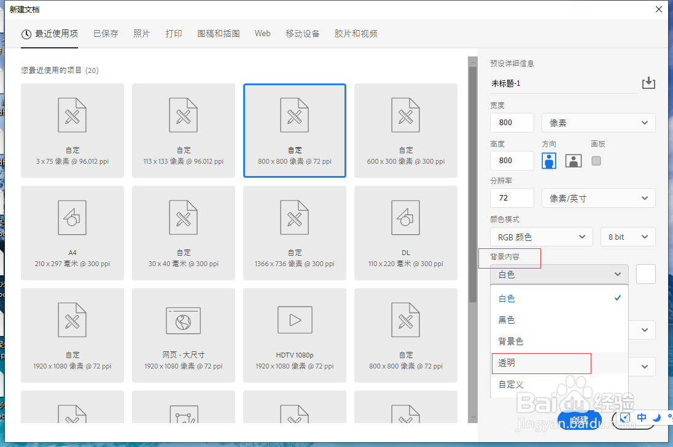Open the resolution unit 像素/英寸 dropdown
Image resolution: width=673 pixels, height=447 pixels.
[598, 197]
